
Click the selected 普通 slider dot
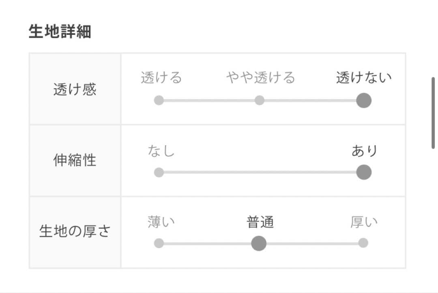(x=259, y=243)
